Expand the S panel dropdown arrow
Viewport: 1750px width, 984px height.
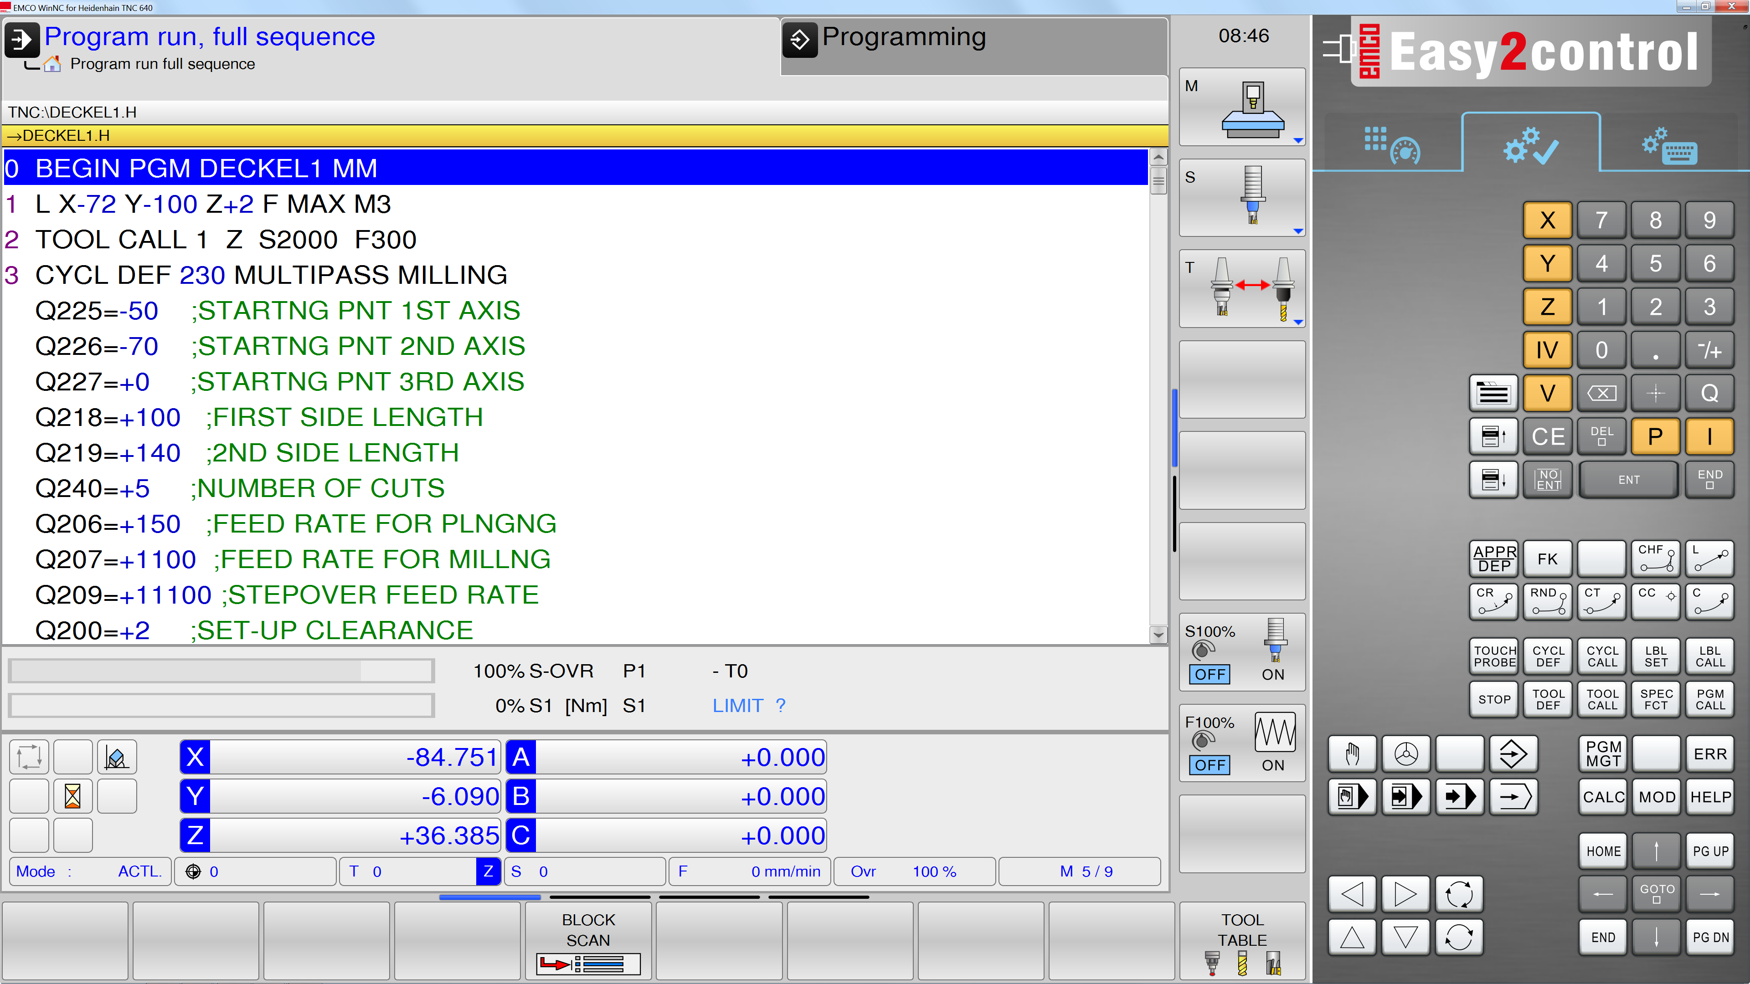[1297, 231]
